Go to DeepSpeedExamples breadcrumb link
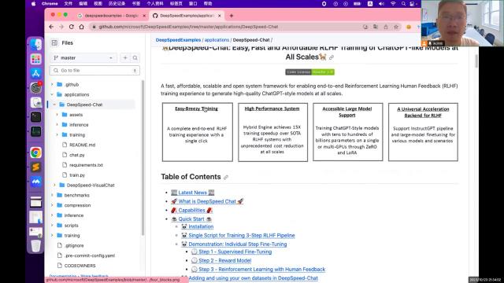 click(178, 40)
